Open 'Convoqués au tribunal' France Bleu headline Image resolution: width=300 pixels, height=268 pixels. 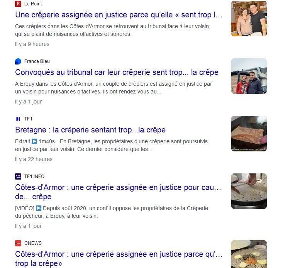[117, 72]
